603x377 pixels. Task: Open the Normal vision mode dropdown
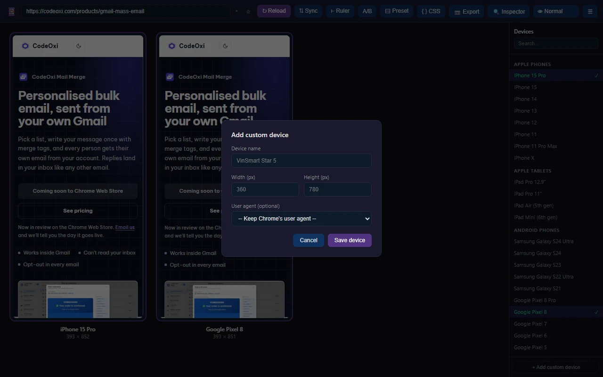(x=556, y=11)
